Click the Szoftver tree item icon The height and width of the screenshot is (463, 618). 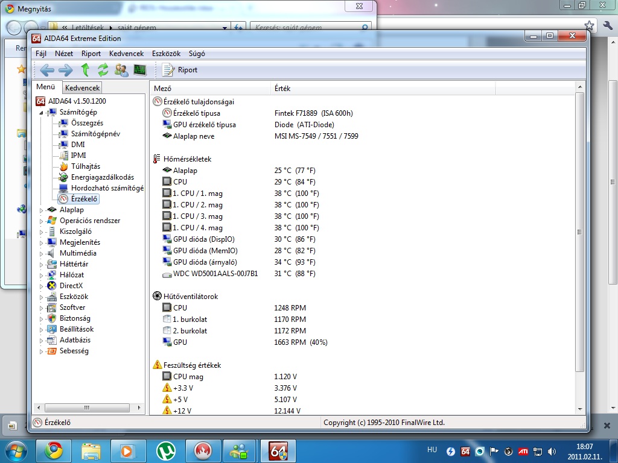click(52, 308)
